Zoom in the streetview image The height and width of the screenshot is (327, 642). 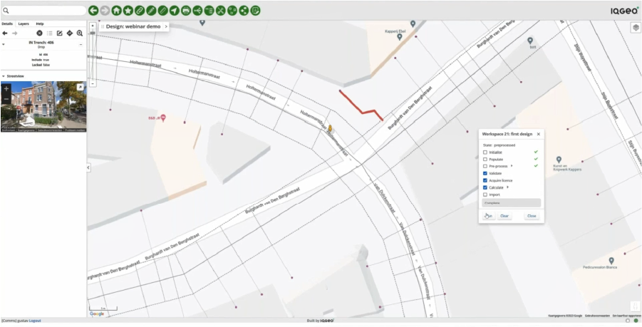6,88
